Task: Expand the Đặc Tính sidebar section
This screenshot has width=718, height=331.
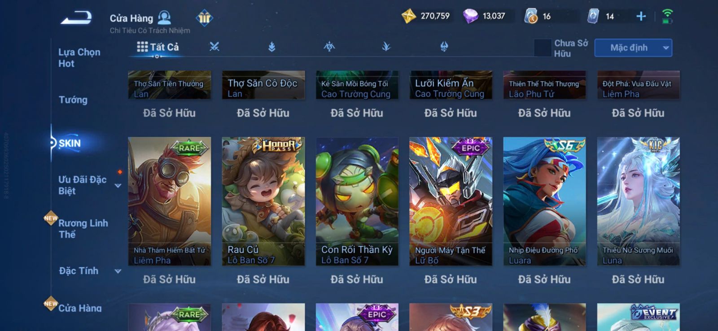Action: point(118,271)
